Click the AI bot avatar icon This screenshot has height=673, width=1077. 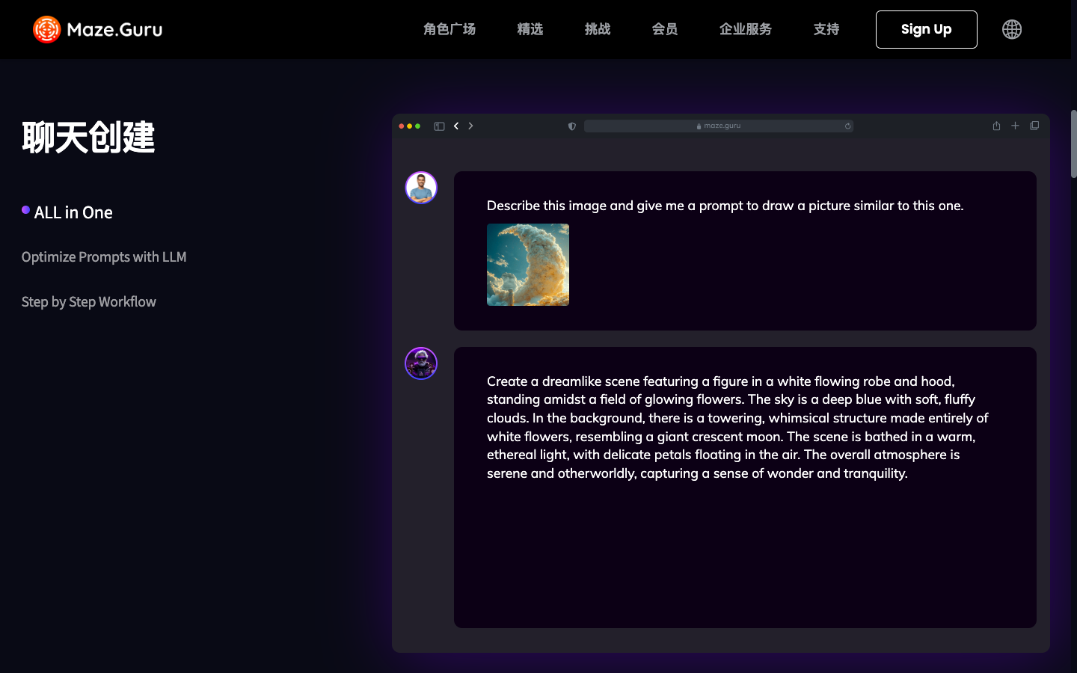[421, 363]
